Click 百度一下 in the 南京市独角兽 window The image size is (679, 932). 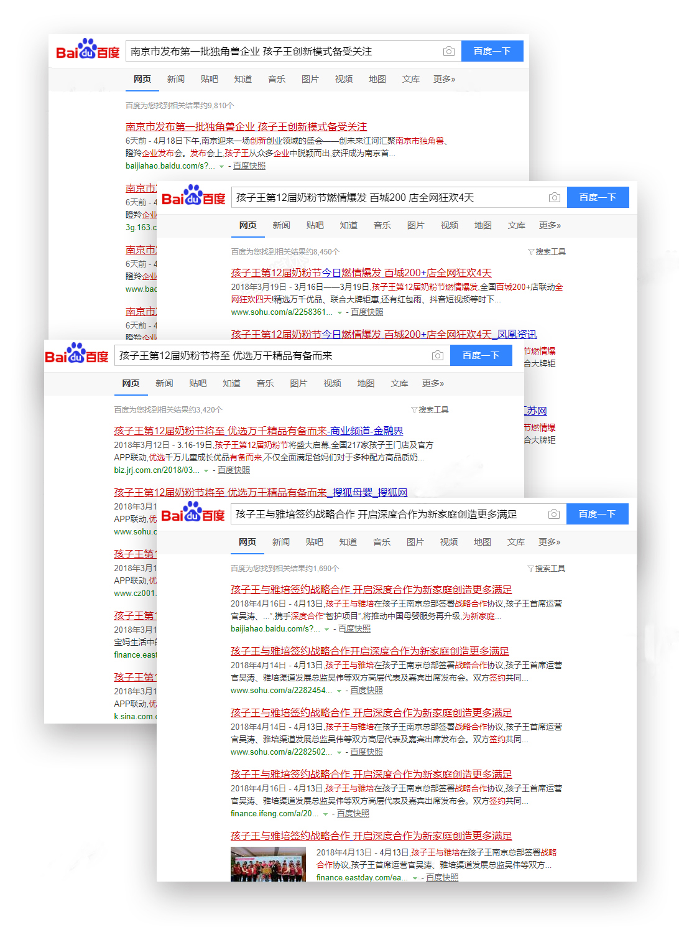(x=492, y=51)
